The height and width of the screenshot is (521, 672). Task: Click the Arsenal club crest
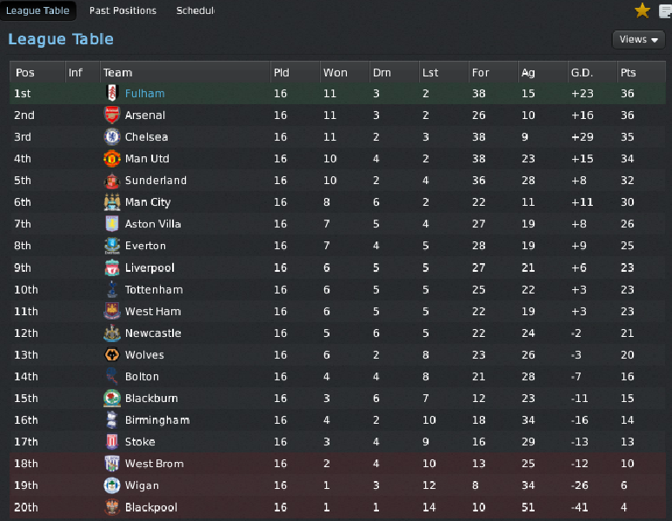(110, 115)
